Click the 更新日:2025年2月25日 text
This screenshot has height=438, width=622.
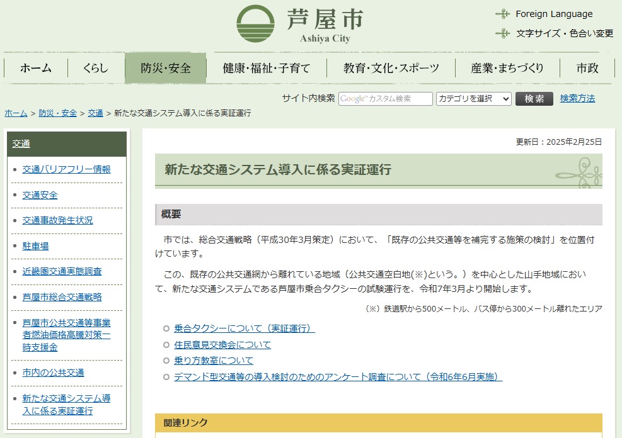[558, 142]
